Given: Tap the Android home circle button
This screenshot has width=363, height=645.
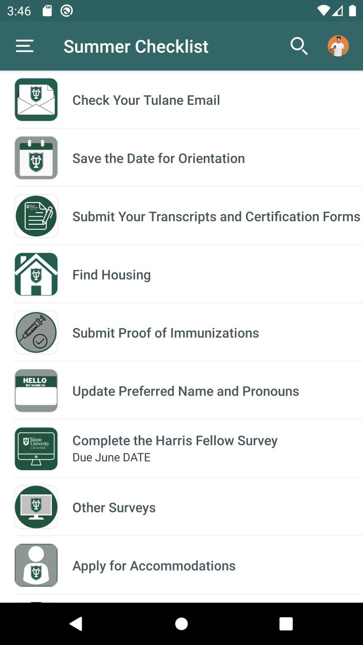Looking at the screenshot, I should click(x=181, y=624).
